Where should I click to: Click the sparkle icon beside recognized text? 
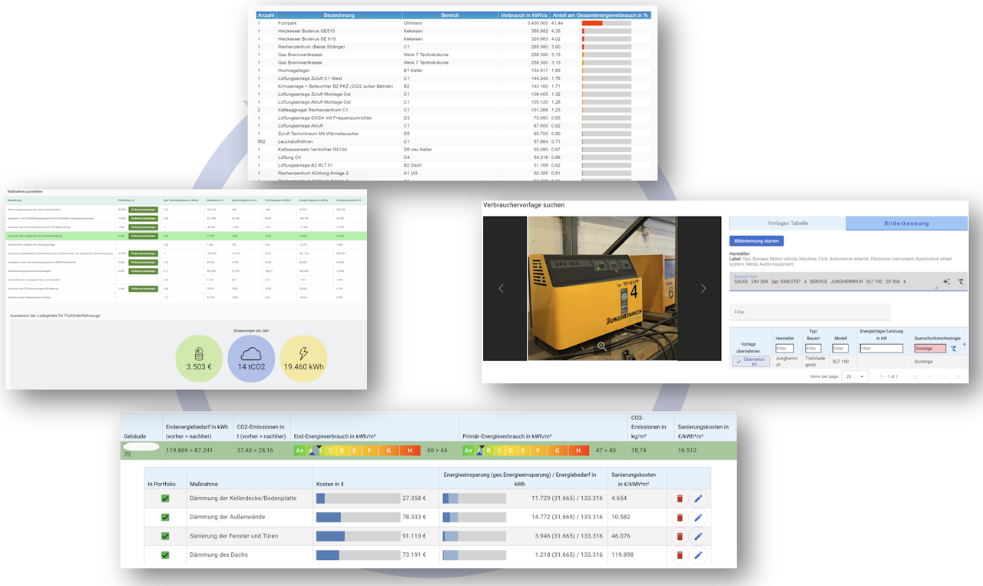tap(946, 282)
